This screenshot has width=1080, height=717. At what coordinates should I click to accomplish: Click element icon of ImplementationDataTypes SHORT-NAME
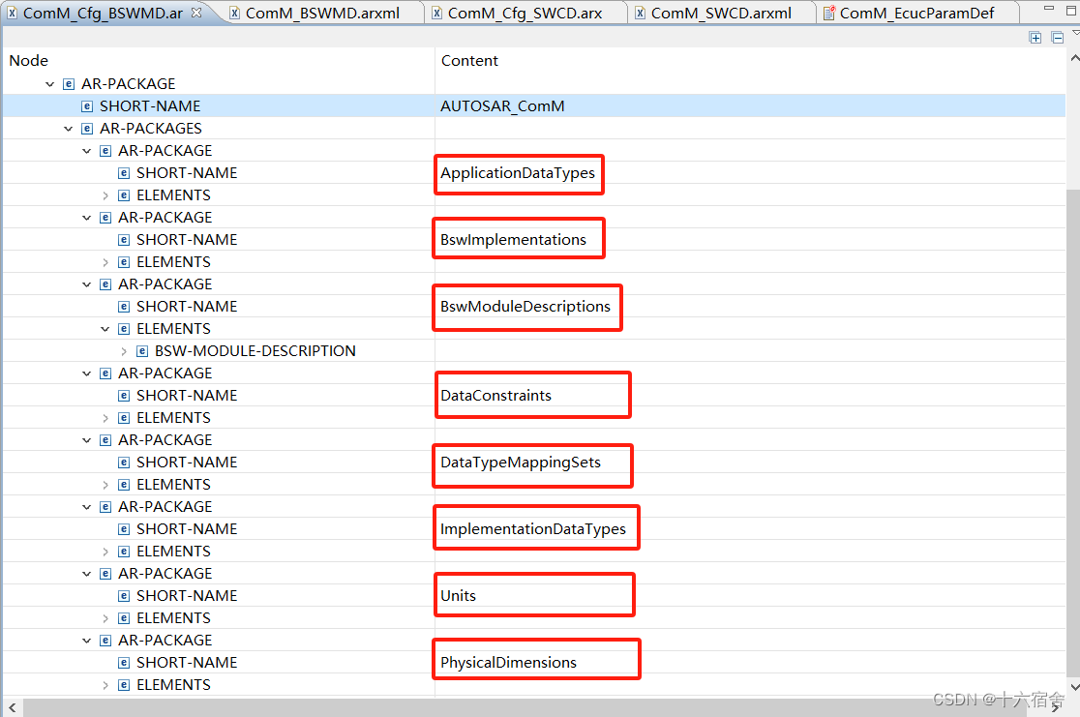coord(124,529)
